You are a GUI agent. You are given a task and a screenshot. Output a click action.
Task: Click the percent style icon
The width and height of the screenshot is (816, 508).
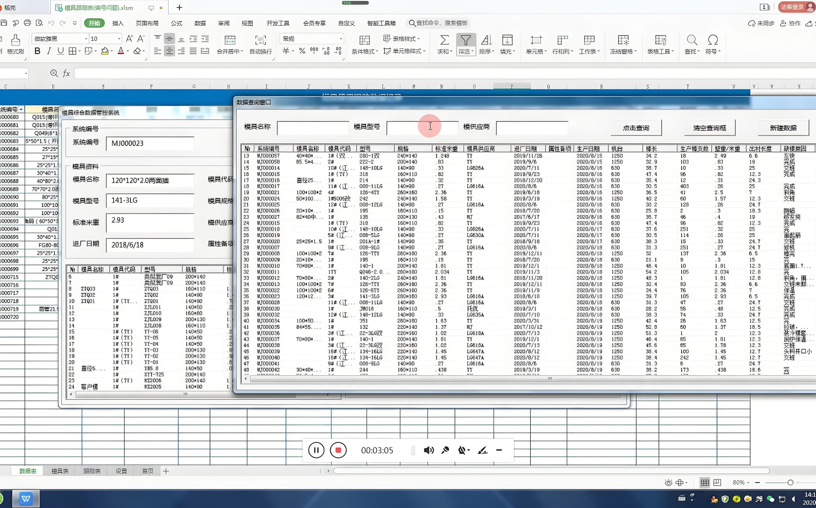tap(302, 51)
